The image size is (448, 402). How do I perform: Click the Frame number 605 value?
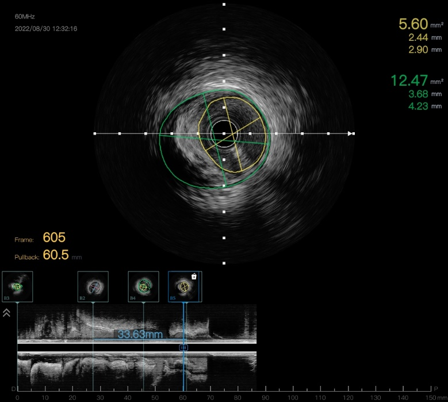point(54,238)
